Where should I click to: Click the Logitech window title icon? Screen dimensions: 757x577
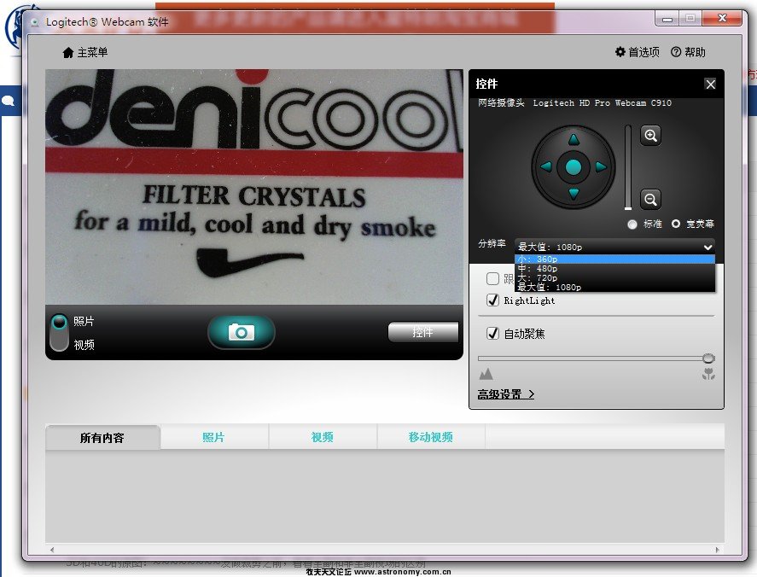35,22
